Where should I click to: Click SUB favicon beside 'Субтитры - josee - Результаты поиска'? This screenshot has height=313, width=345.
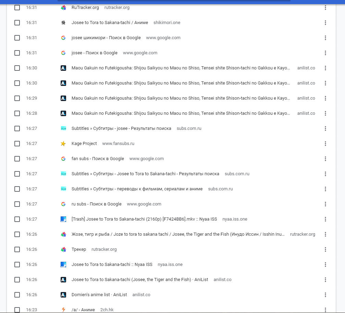pyautogui.click(x=63, y=128)
